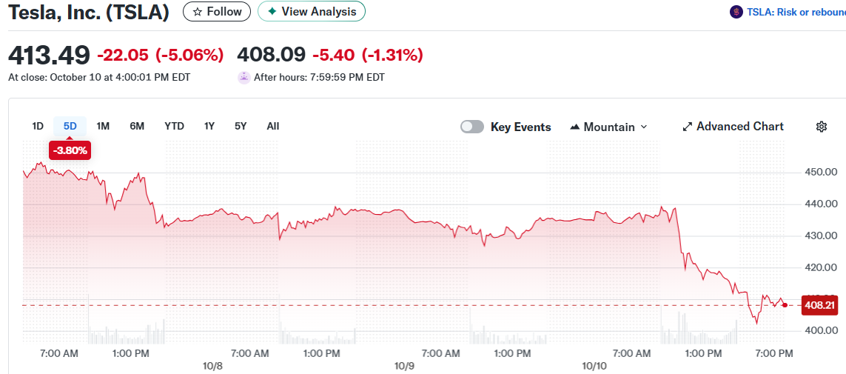846x374 pixels.
Task: Click the 408.21 current price marker
Action: (819, 305)
